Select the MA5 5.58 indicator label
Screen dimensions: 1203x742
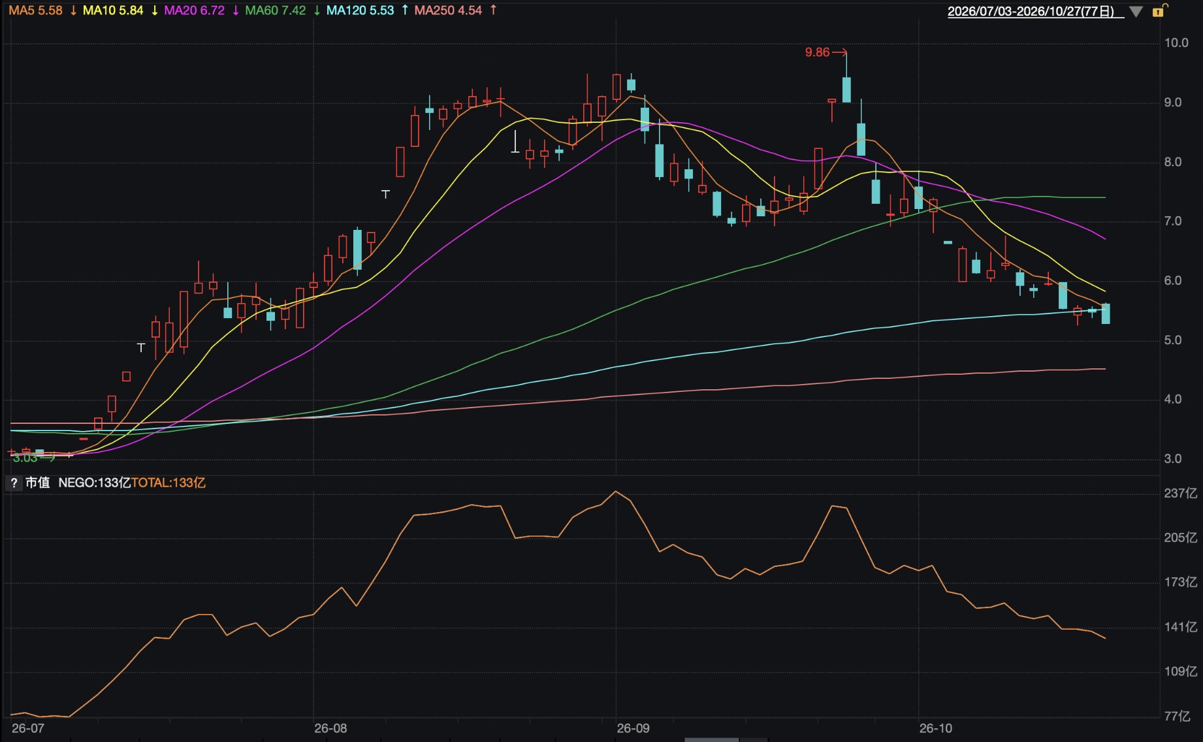point(36,10)
